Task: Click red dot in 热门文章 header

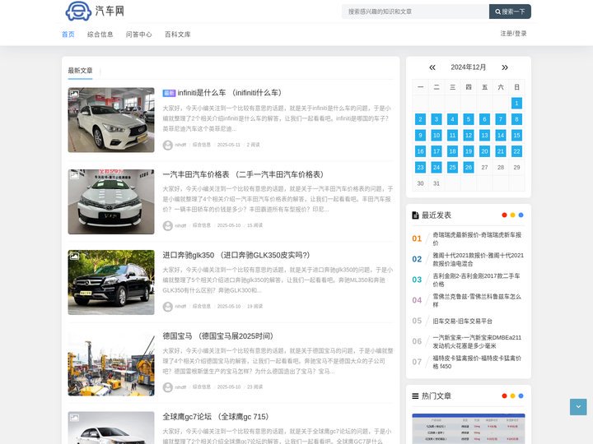Action: (504, 396)
